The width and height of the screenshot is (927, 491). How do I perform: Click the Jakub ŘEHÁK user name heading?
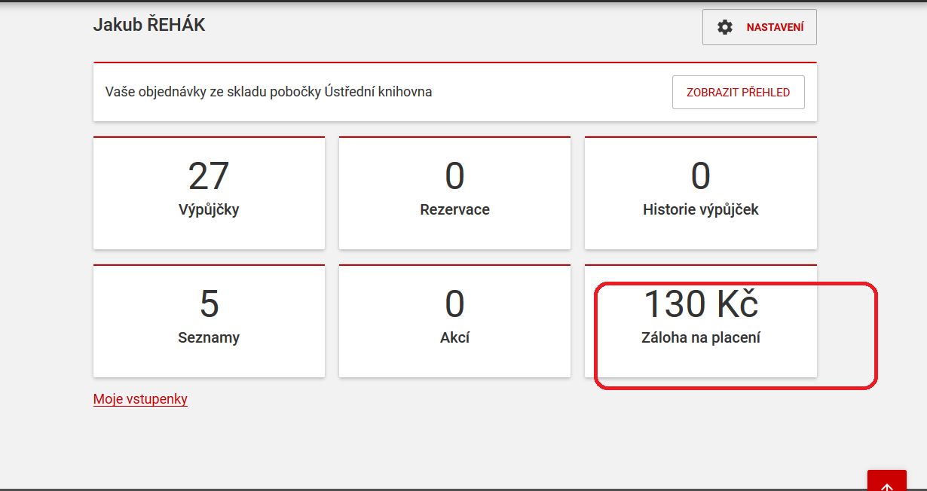coord(149,25)
